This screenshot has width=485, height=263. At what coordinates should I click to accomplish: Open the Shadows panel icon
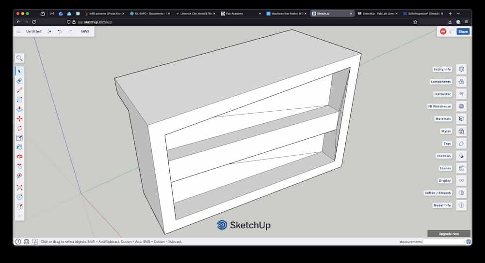(x=461, y=156)
